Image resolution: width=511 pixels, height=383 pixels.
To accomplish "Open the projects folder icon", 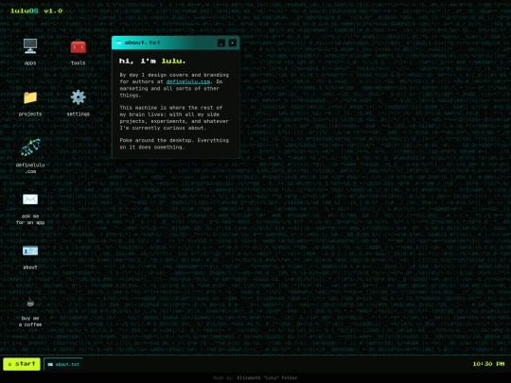I will [30, 97].
